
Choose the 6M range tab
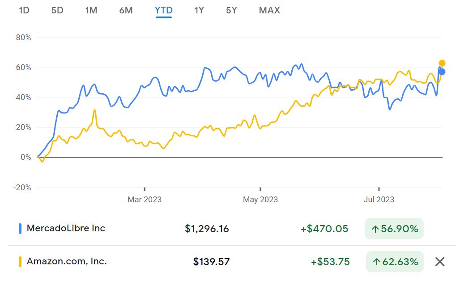pyautogui.click(x=126, y=10)
